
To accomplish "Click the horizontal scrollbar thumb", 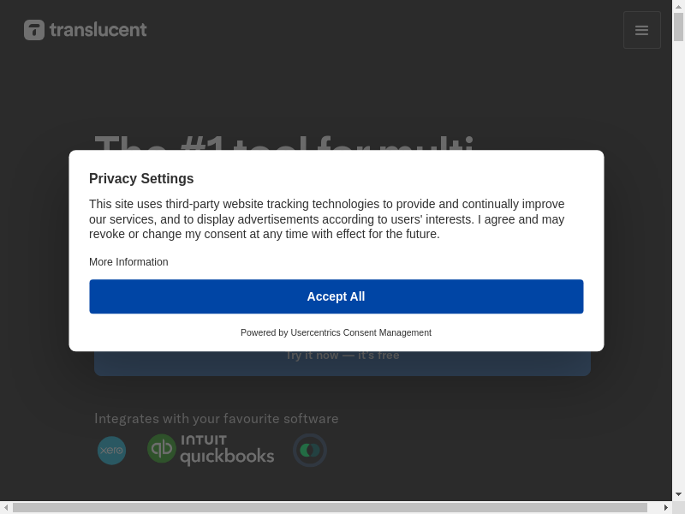I will 330,508.
